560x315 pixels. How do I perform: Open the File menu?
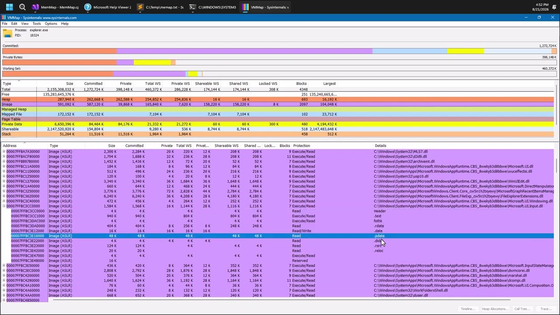[x=5, y=24]
